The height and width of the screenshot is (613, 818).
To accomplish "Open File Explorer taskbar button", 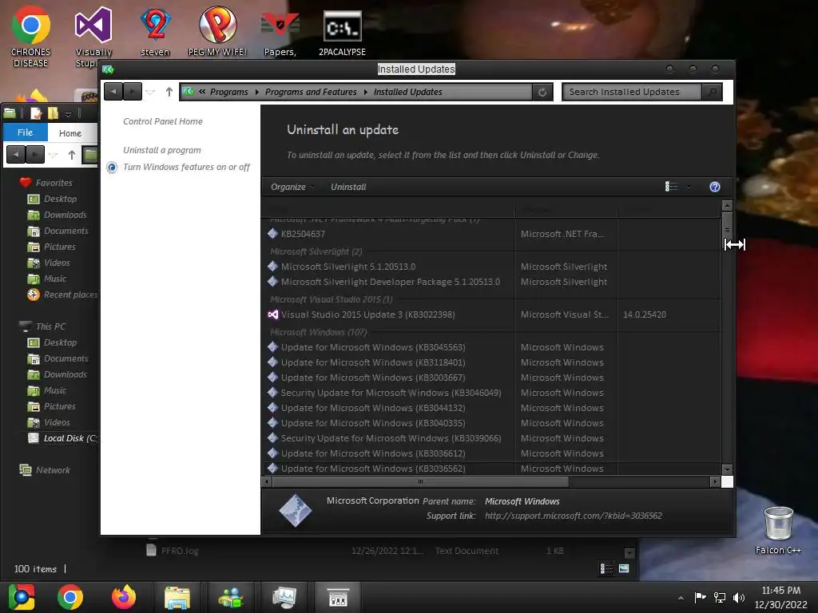I will tap(177, 597).
